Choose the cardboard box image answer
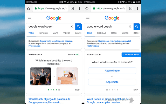 [67, 76]
